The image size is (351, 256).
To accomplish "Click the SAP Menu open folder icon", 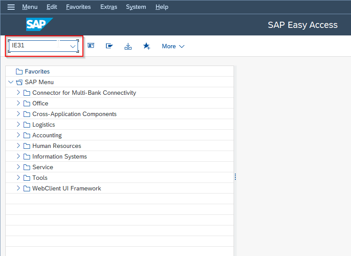I will pos(19,82).
